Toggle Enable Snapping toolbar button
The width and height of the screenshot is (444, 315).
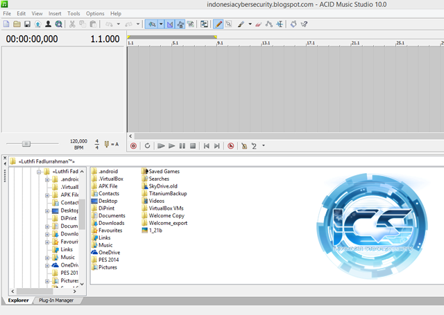(152, 24)
